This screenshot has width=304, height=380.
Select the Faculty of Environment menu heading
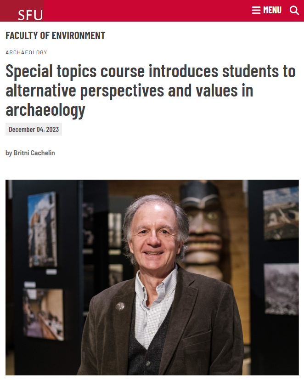pyautogui.click(x=55, y=35)
